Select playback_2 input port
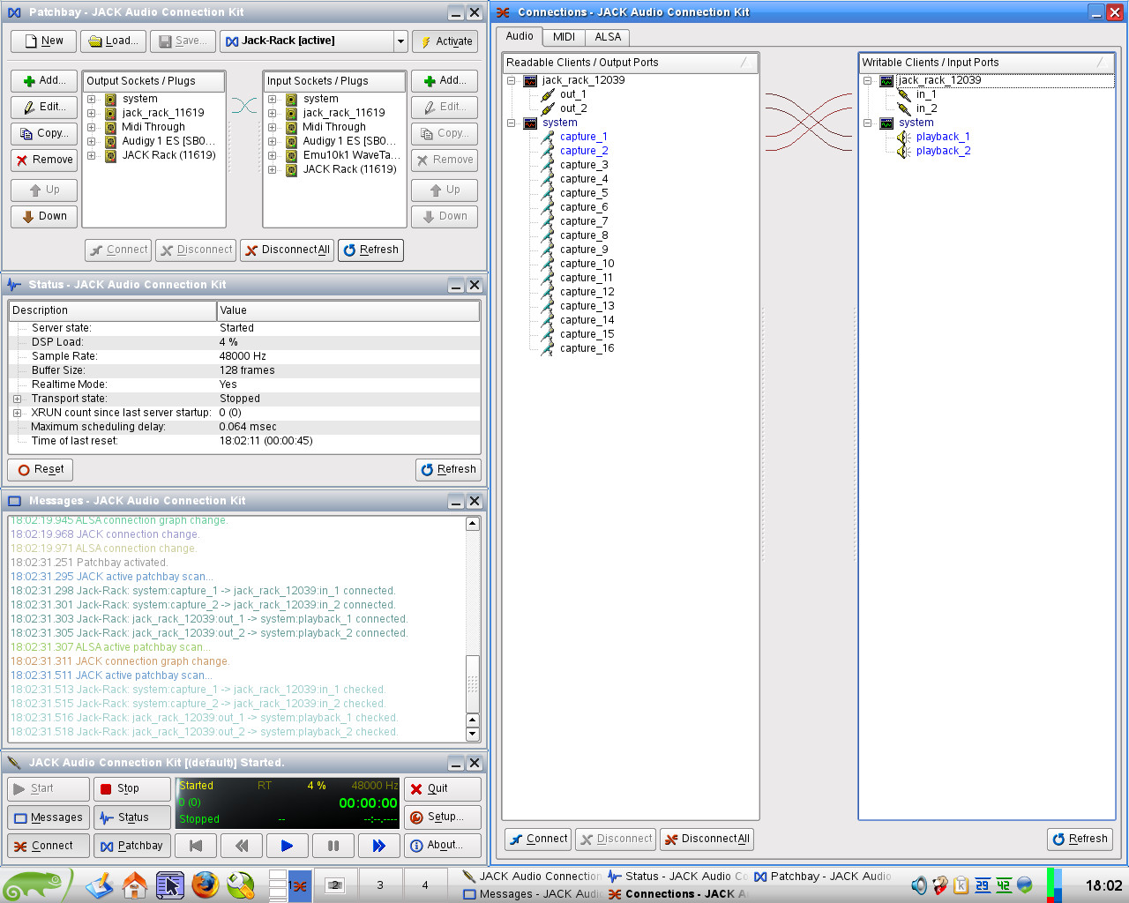 coord(943,151)
